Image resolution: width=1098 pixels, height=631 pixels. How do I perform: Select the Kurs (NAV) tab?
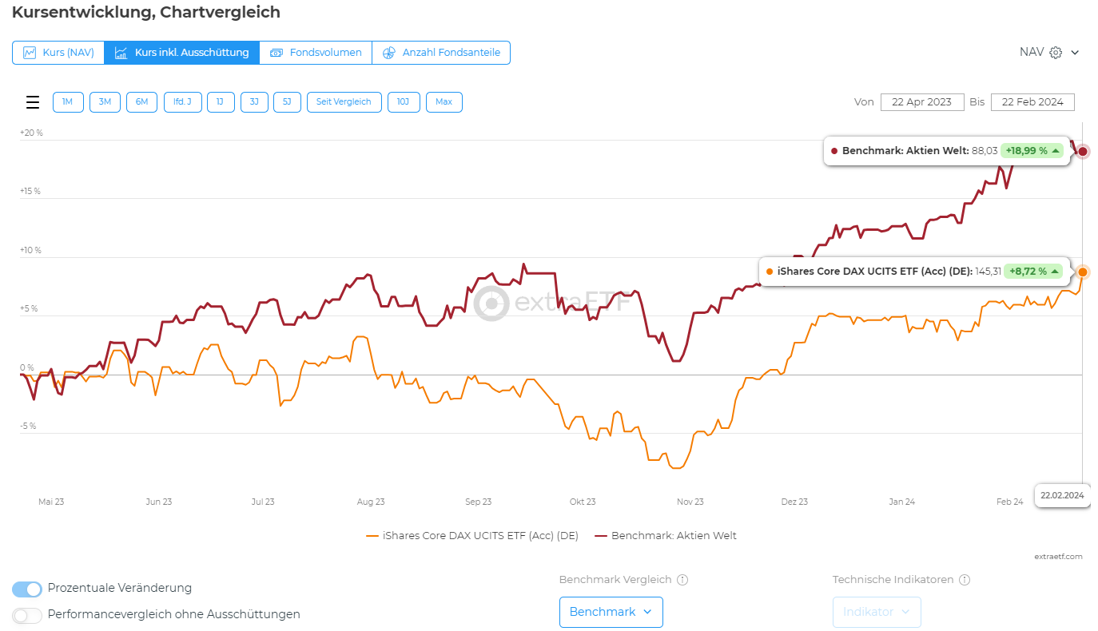click(58, 53)
